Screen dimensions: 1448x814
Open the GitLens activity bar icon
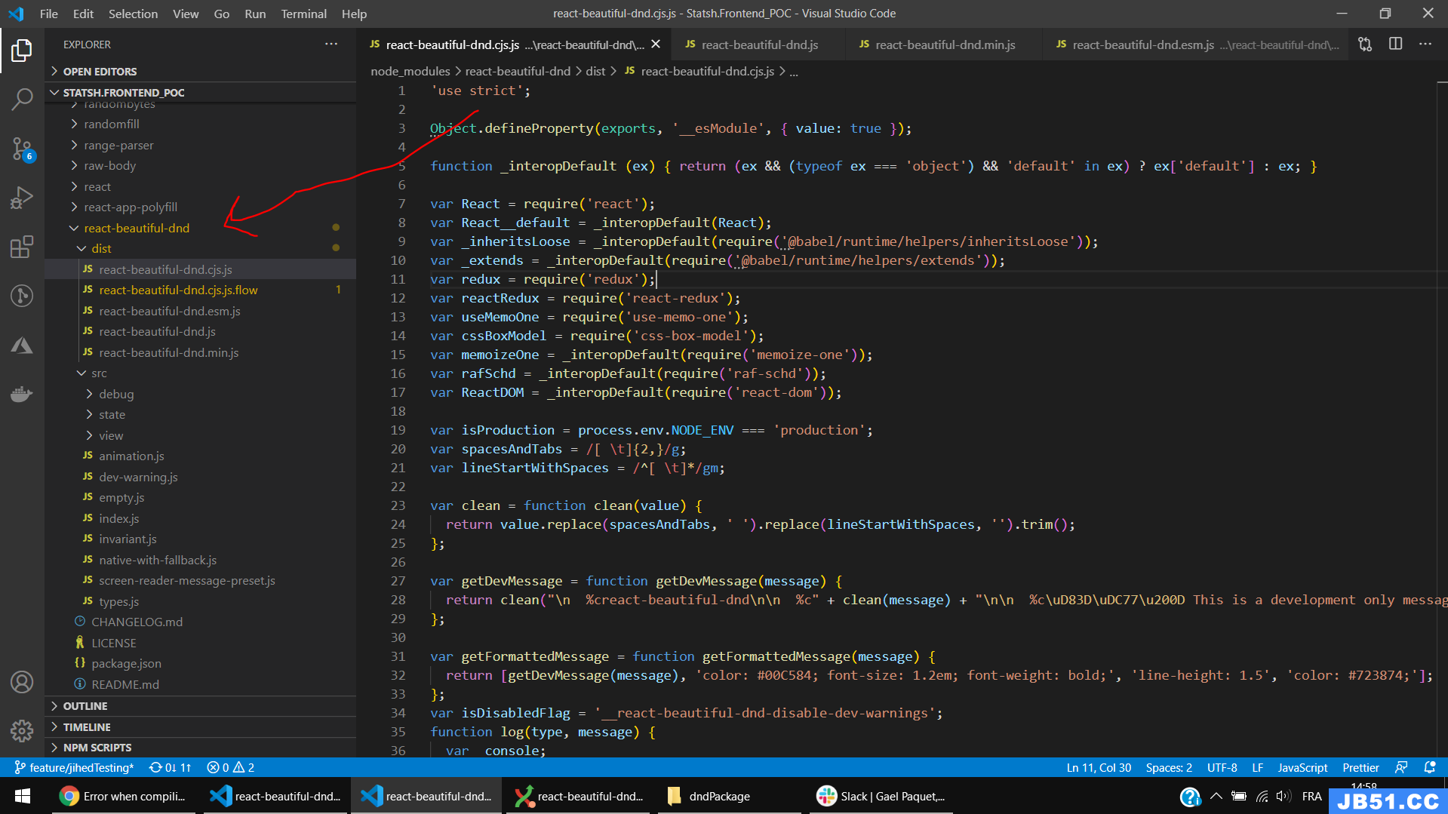coord(22,296)
